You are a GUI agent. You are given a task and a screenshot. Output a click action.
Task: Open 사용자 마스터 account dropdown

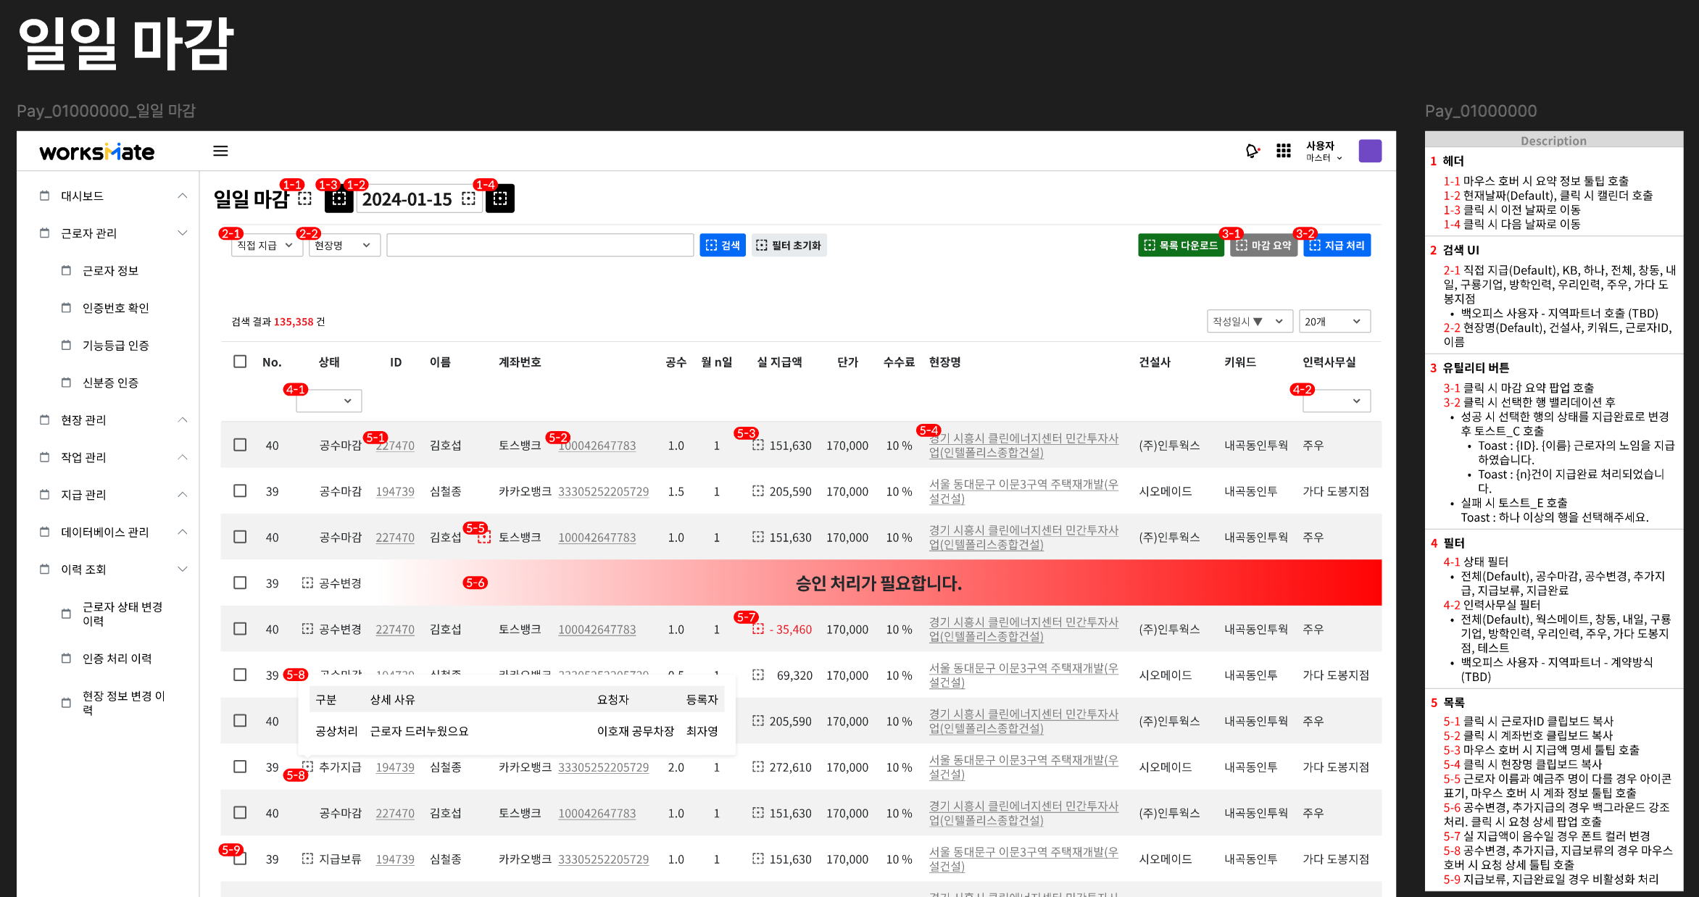pyautogui.click(x=1324, y=151)
